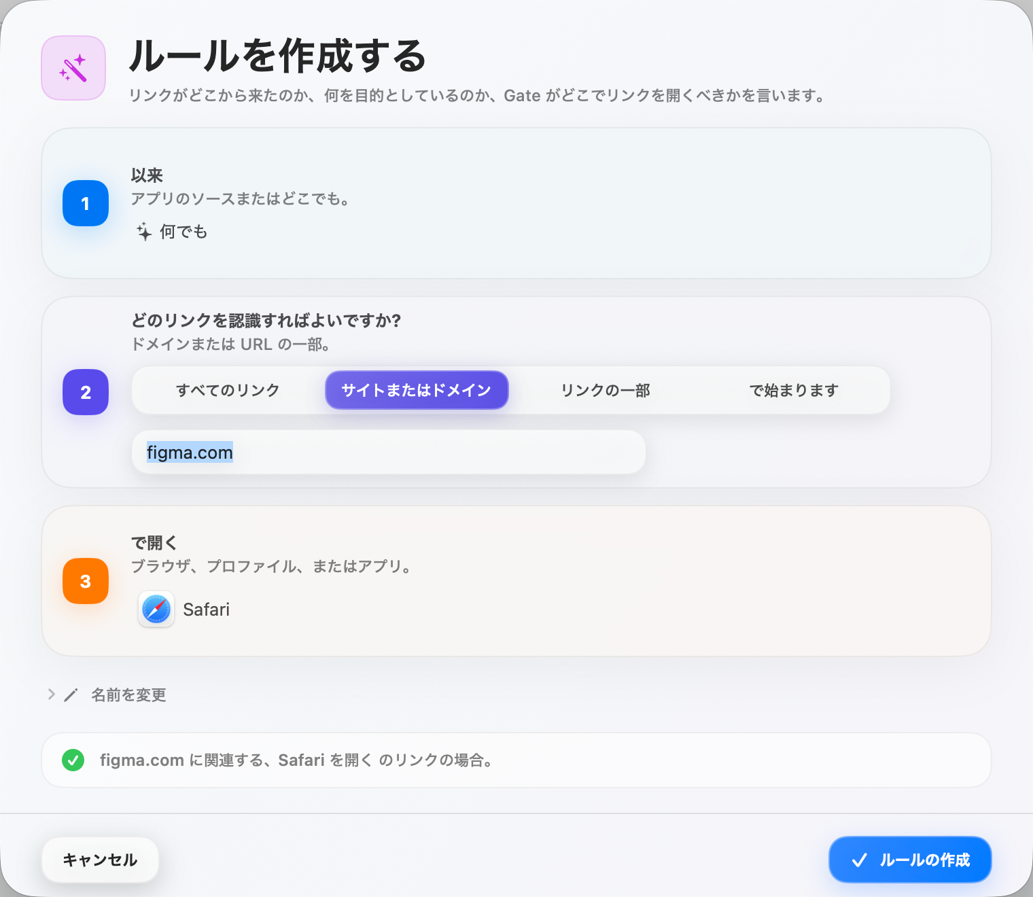Screen dimensions: 1033x897
Task: Choose the で始まります option
Action: (x=794, y=390)
